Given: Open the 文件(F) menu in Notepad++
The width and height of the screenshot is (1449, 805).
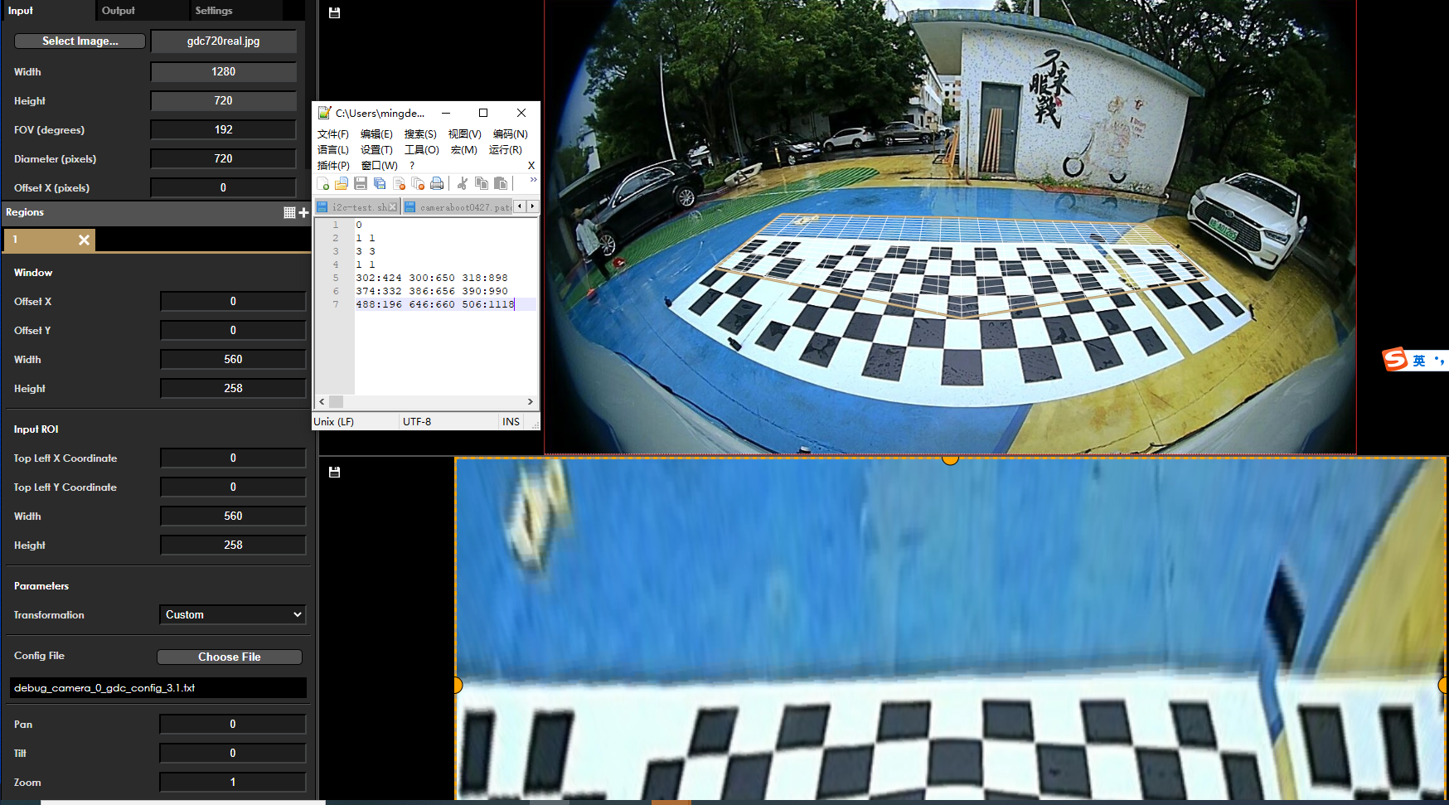Looking at the screenshot, I should click(332, 134).
